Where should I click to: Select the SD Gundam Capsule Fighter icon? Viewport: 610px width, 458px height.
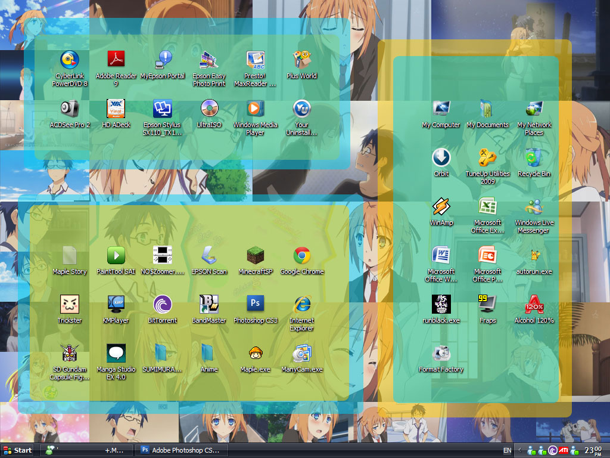click(70, 353)
